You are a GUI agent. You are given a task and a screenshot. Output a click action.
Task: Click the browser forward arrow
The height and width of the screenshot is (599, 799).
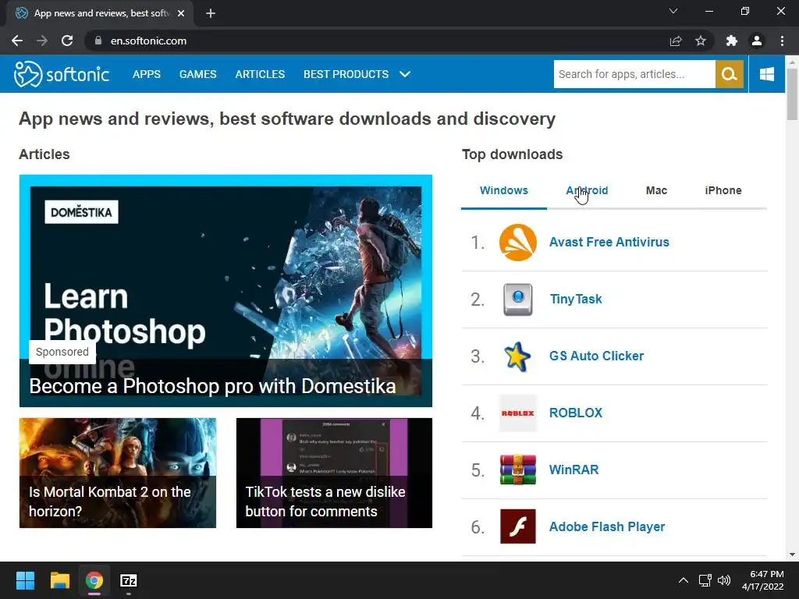click(42, 41)
